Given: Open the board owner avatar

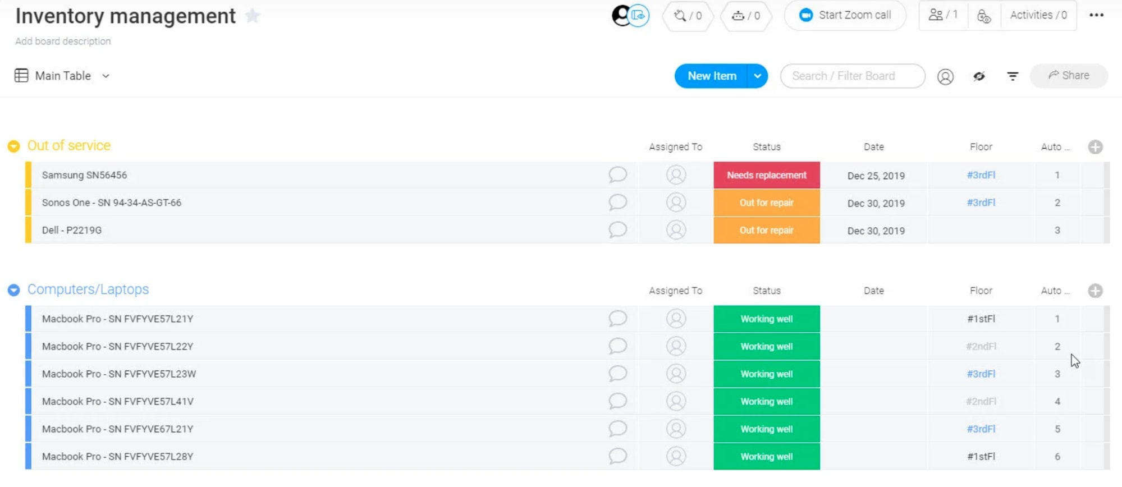Looking at the screenshot, I should [621, 15].
